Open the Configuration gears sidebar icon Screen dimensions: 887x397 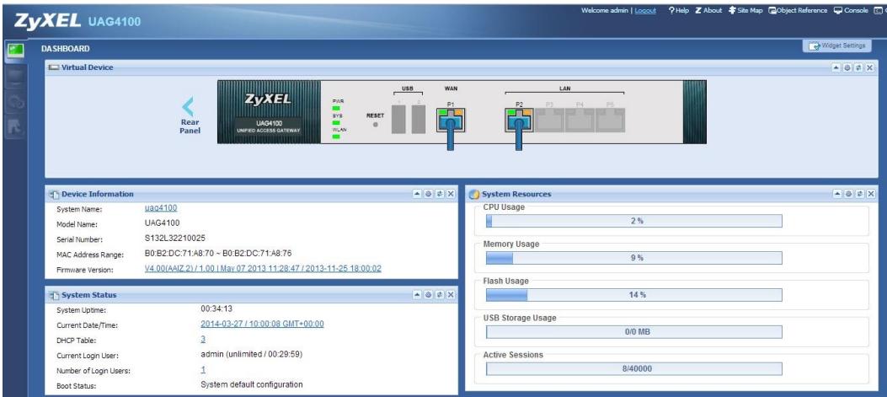(15, 103)
